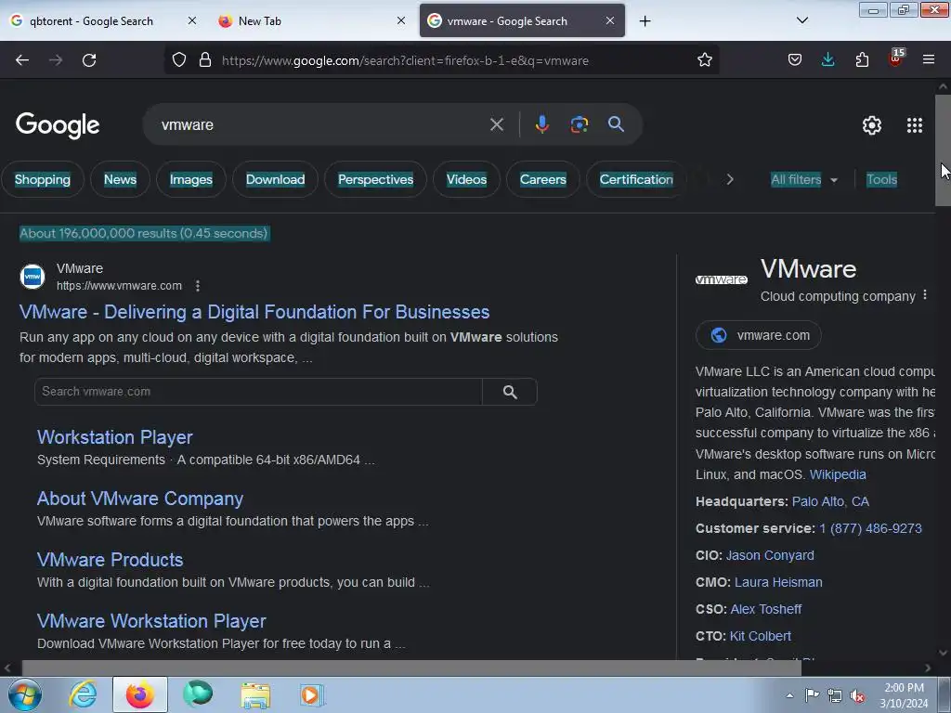Open Firefox application hamburger menu
951x713 pixels.
click(929, 60)
